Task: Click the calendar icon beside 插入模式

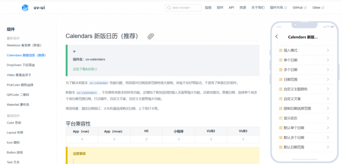Action: [281, 50]
